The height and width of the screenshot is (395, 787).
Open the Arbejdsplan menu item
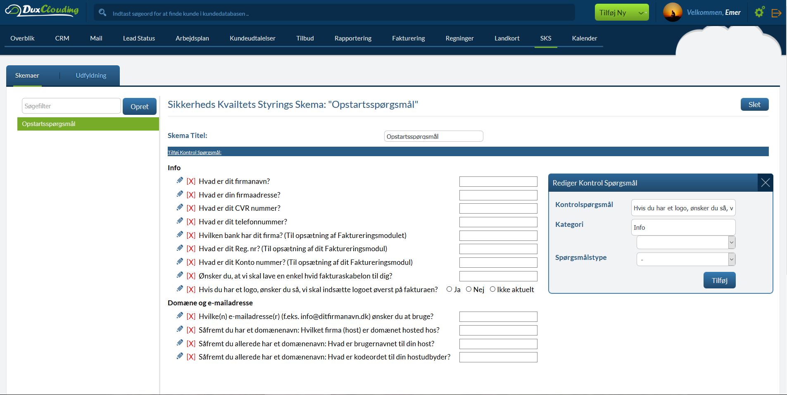coord(192,38)
